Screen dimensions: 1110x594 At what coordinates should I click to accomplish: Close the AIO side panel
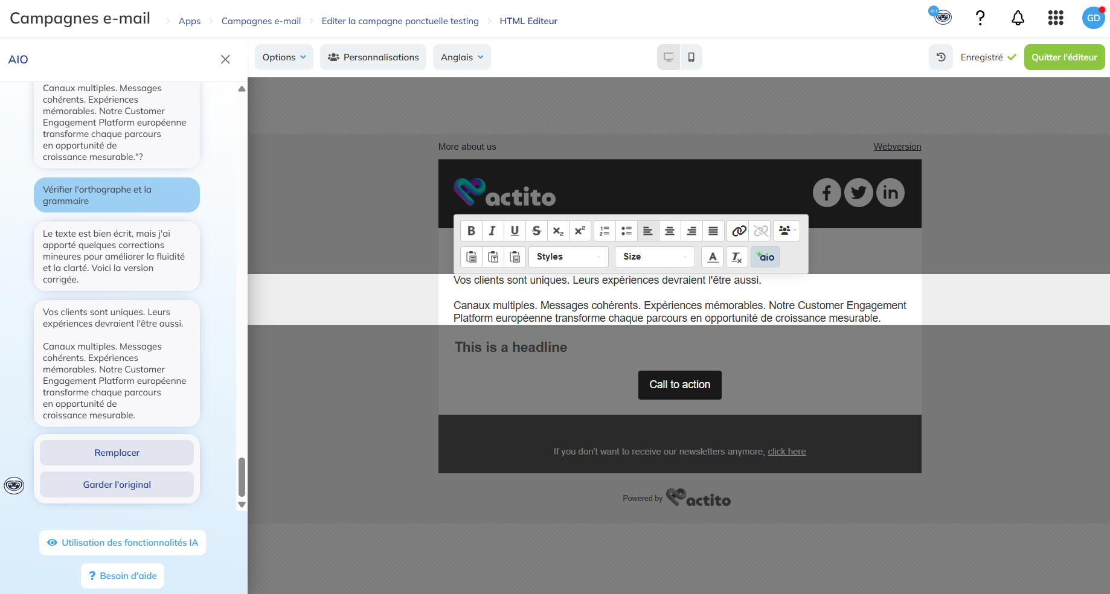pyautogui.click(x=225, y=59)
